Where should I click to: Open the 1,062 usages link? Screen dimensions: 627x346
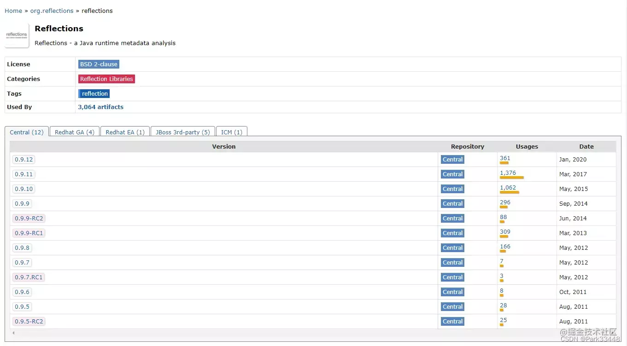pos(508,188)
